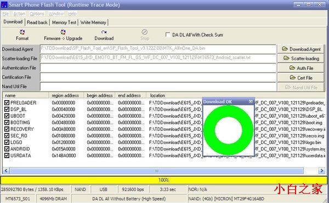Uncheck the LOGO partition
Screen dimensions: 329x203
coord(7,142)
